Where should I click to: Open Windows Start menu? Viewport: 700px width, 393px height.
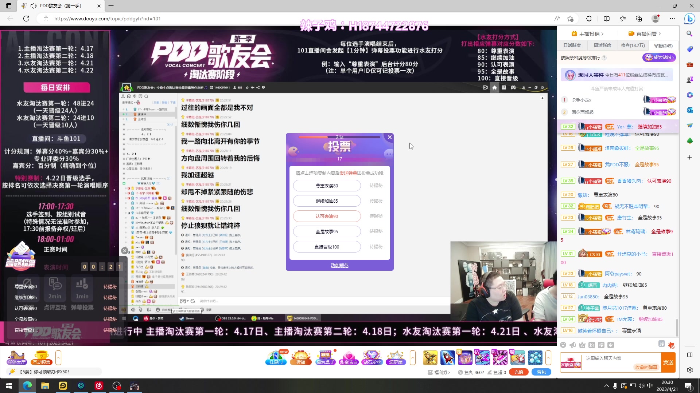pos(9,386)
